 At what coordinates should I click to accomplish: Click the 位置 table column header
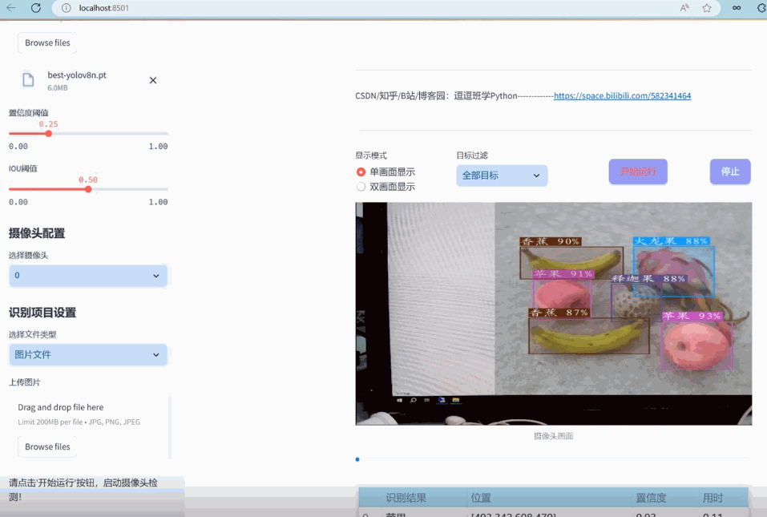(x=481, y=498)
